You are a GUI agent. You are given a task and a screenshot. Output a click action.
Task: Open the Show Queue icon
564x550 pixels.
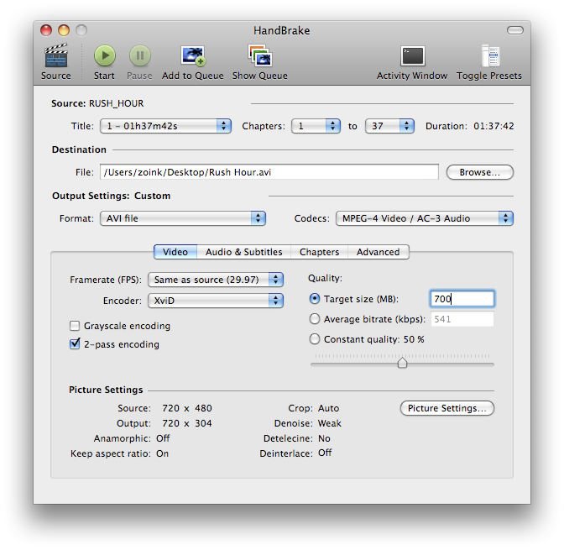coord(259,55)
